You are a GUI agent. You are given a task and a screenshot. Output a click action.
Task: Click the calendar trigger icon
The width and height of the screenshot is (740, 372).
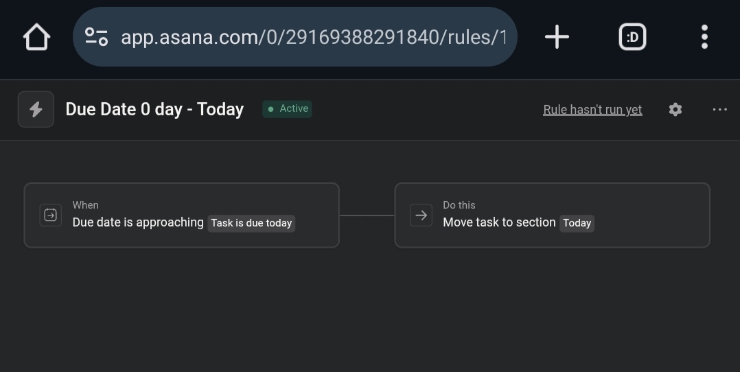point(51,216)
